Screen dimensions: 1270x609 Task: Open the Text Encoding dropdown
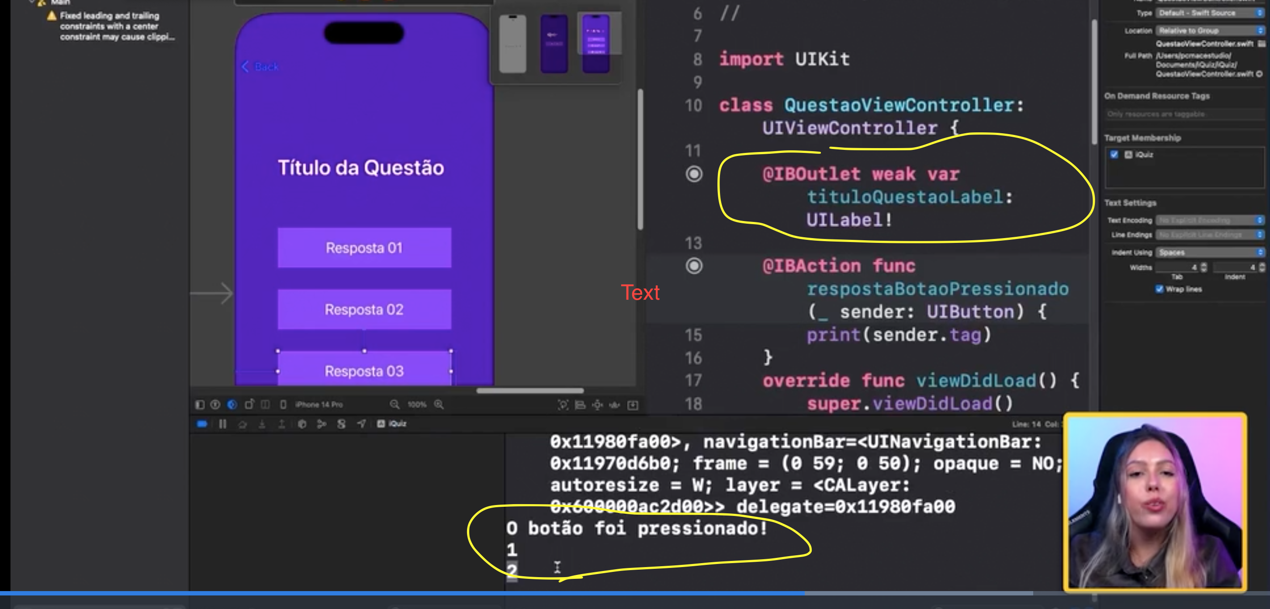(x=1210, y=221)
